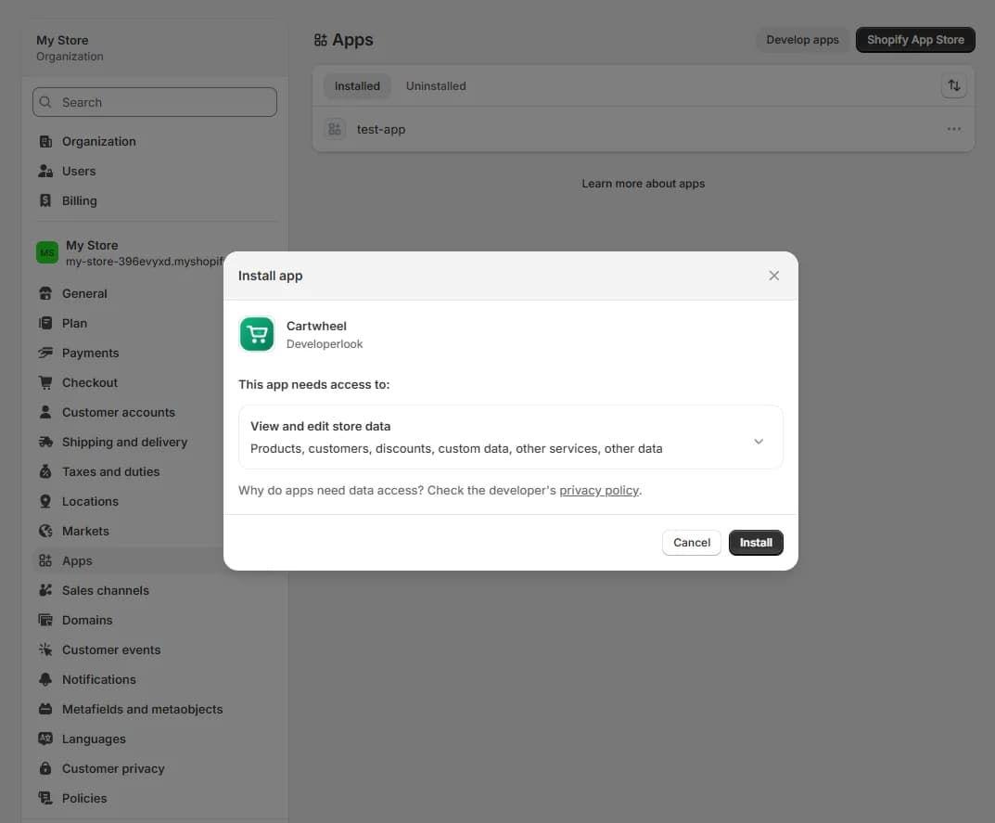
Task: Click into the sidebar Search field
Action: [x=155, y=102]
